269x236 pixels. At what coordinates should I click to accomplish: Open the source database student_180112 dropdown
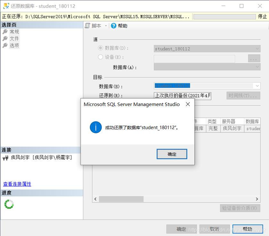207,48
